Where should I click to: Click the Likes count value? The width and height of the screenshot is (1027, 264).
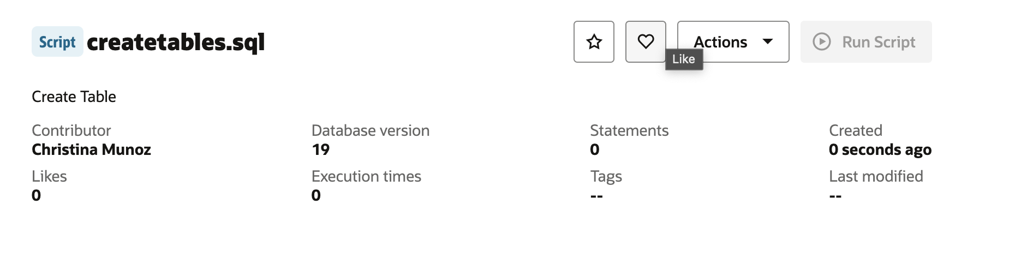[36, 195]
